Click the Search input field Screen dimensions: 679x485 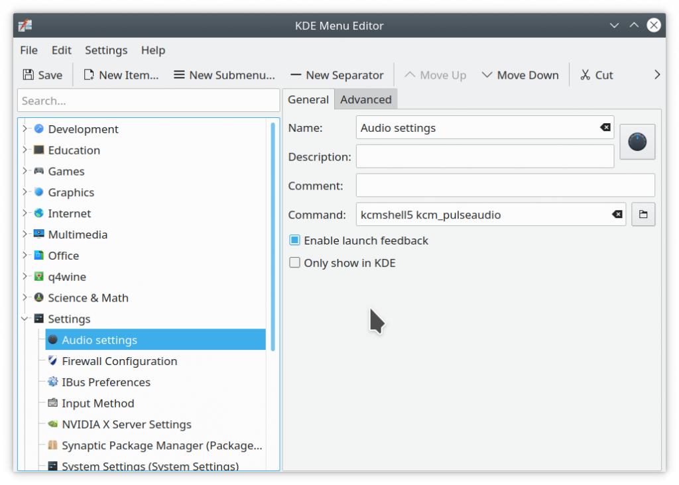tap(148, 101)
